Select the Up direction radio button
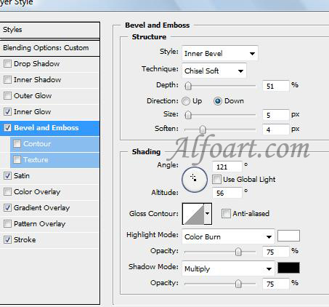 pos(186,101)
